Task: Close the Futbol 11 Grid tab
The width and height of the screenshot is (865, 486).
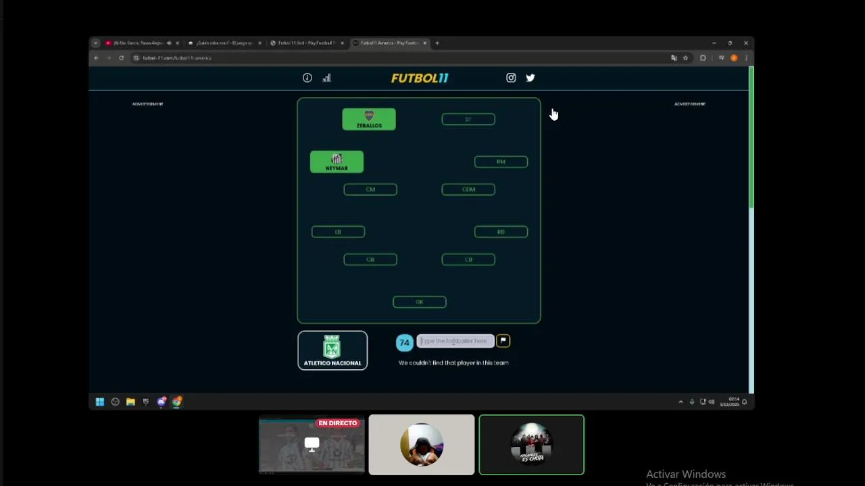Action: 342,43
